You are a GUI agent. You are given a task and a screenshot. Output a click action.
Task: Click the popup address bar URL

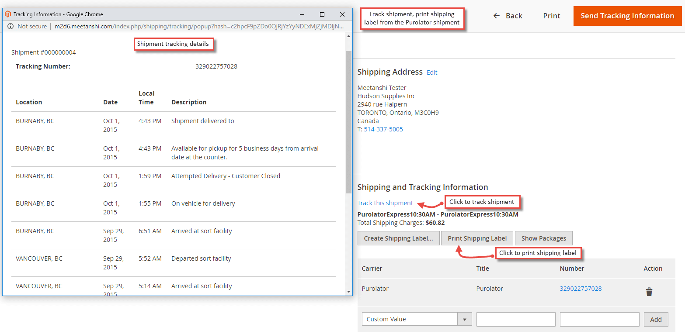click(x=199, y=26)
